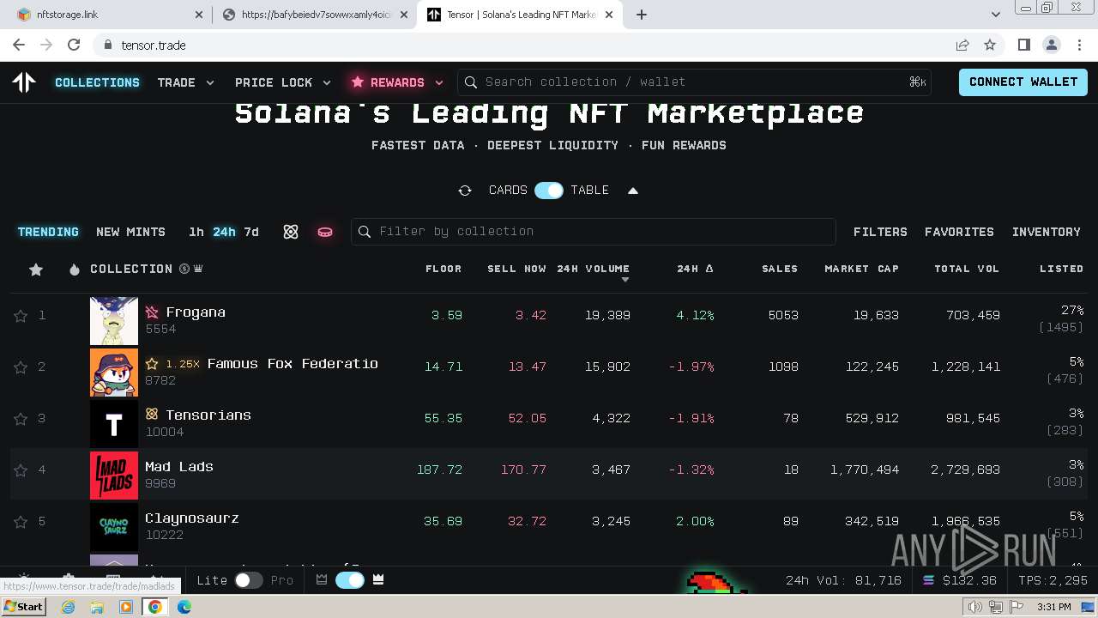Click the atom-shaped filter icon
1098x618 pixels.
click(291, 232)
